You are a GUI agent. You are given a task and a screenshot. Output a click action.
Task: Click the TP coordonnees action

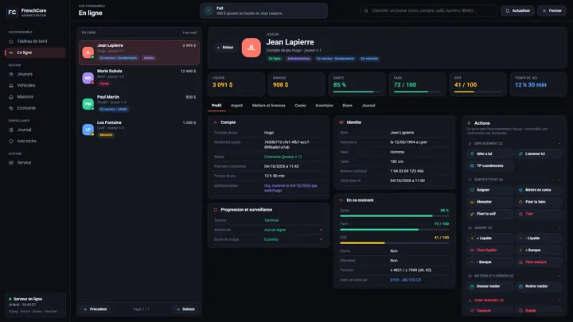point(490,165)
